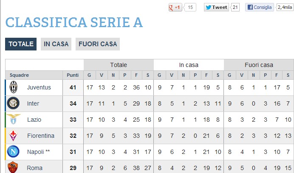Image resolution: width=294 pixels, height=173 pixels.
Task: Share page with Tweet button
Action: coord(216,7)
